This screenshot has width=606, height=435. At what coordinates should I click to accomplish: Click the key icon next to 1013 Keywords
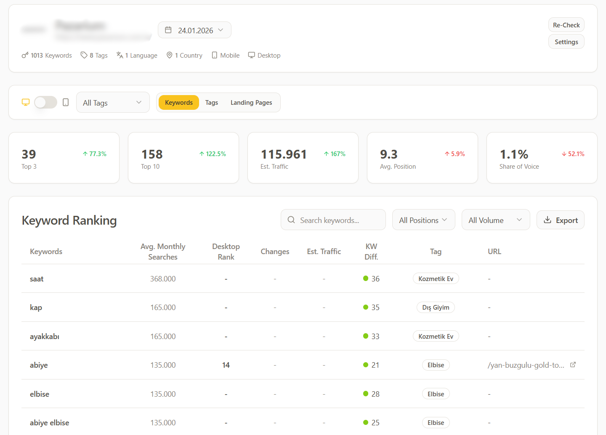pyautogui.click(x=25, y=55)
